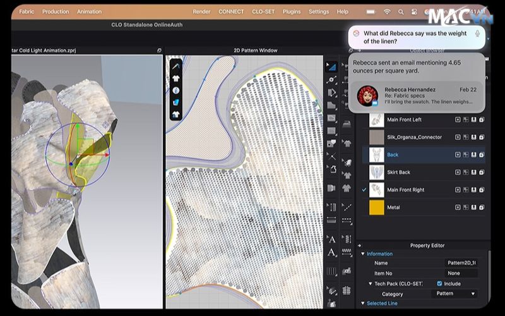Open Control Center from the menu bar
505x316 pixels.
click(x=414, y=11)
